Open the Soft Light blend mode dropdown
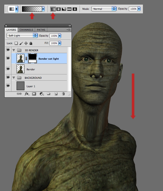Viewport: 163px width, 191px height. (x=22, y=36)
